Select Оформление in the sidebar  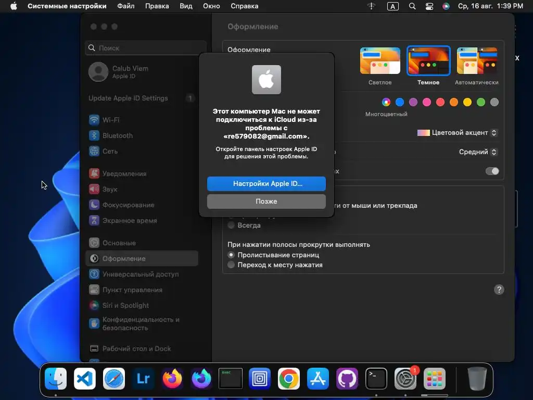click(x=142, y=258)
